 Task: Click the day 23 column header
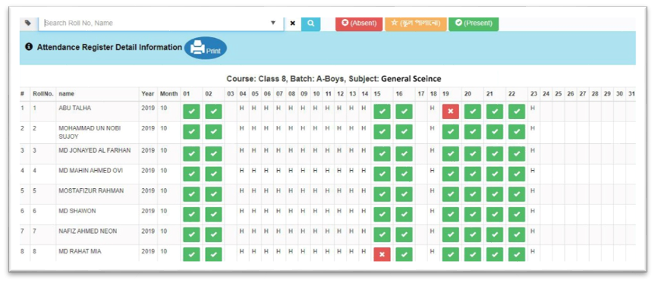point(534,94)
